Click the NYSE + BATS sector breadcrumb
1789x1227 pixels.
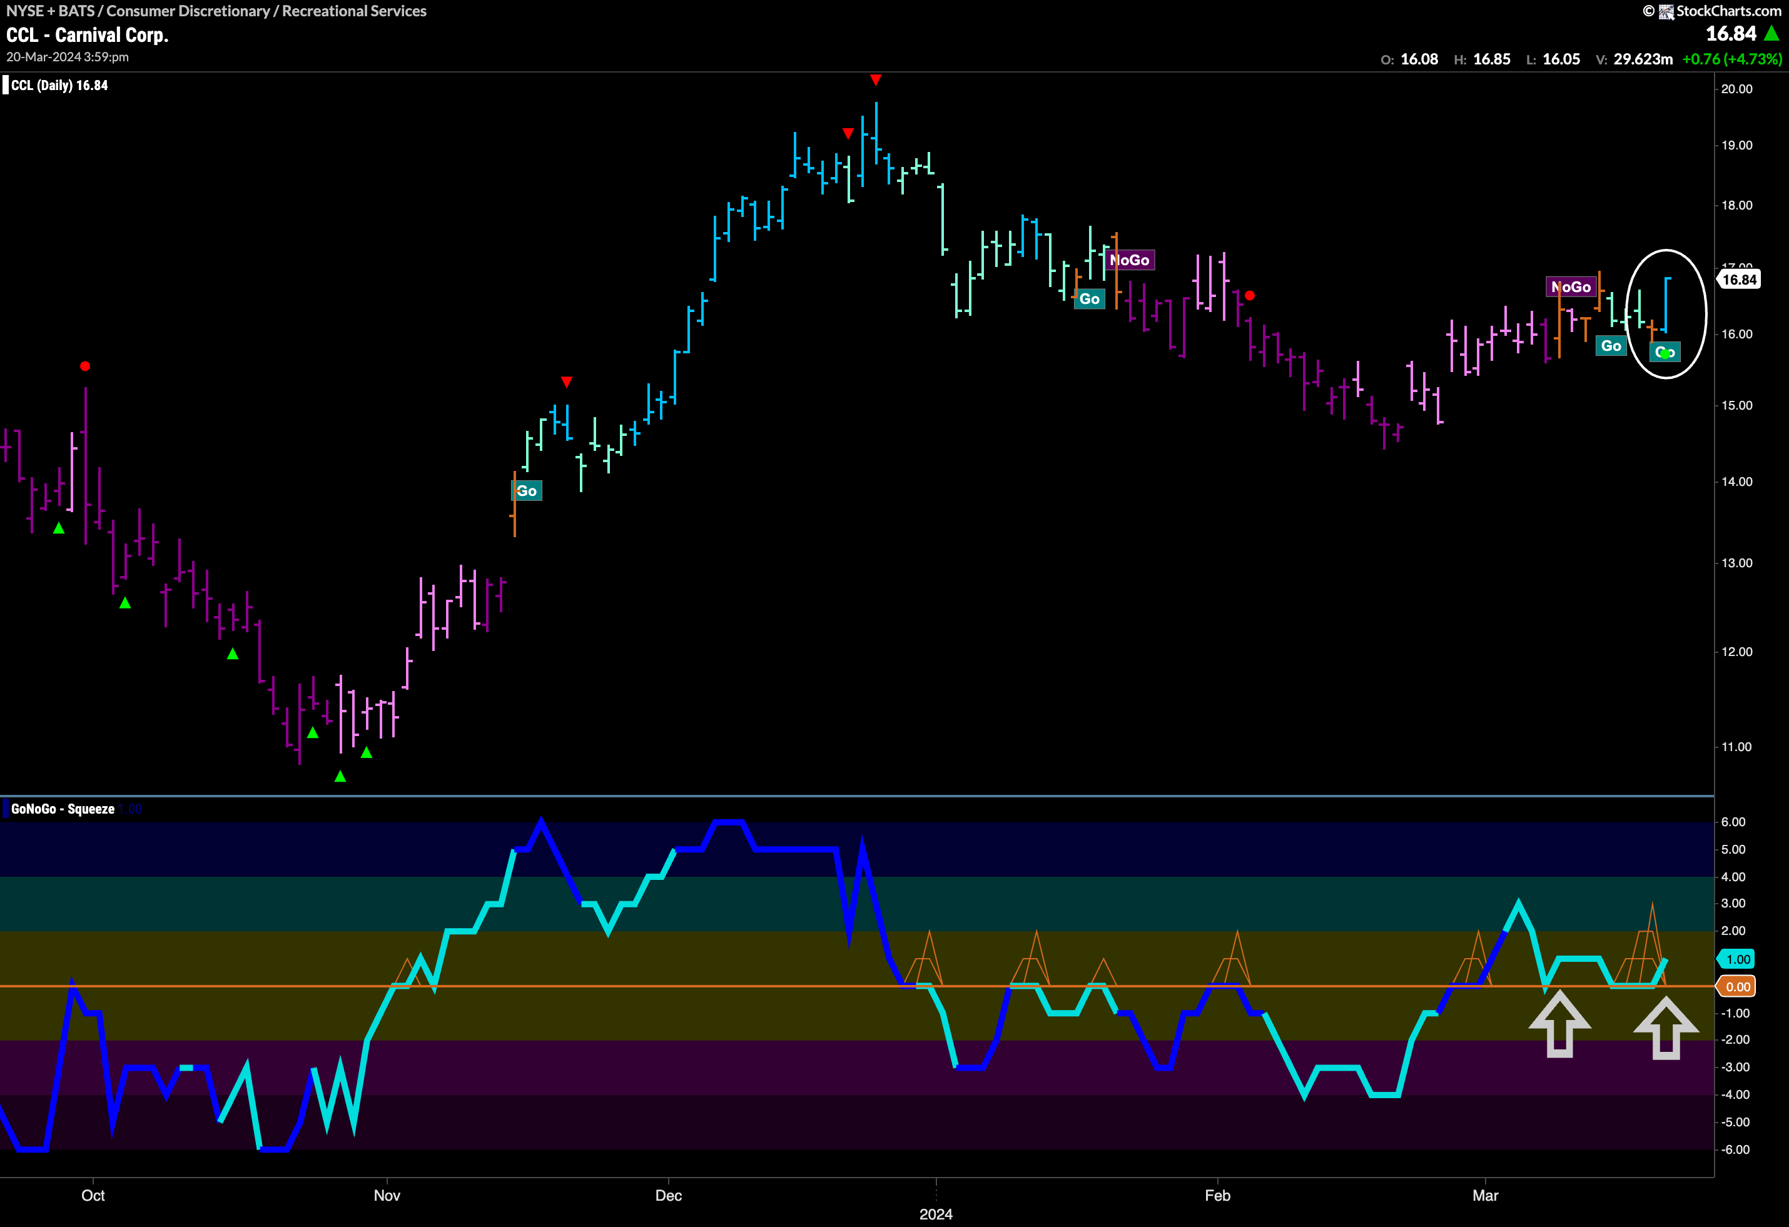pos(216,11)
